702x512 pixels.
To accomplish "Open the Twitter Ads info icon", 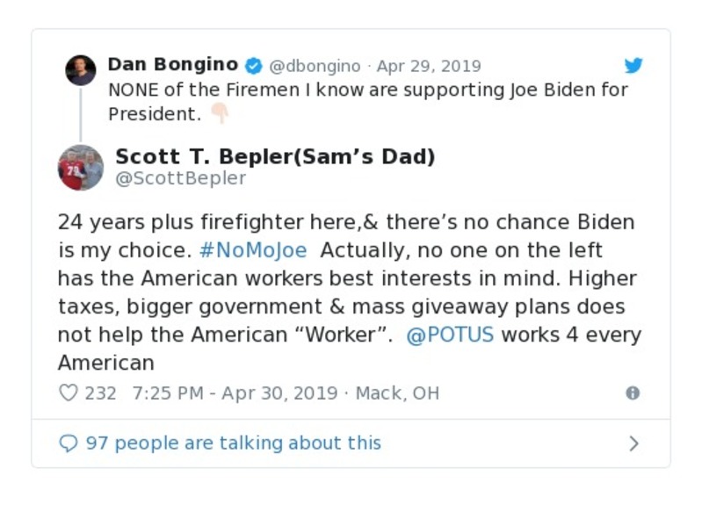I will (633, 393).
